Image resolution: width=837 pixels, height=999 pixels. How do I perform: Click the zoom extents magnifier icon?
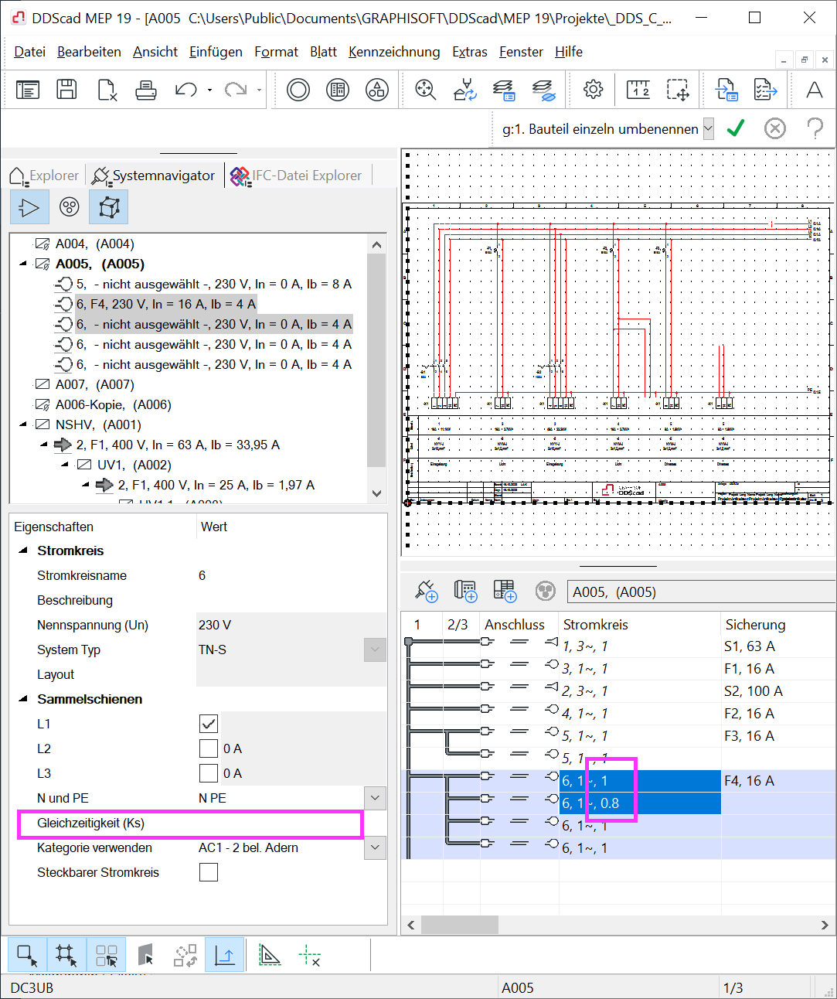pyautogui.click(x=425, y=90)
